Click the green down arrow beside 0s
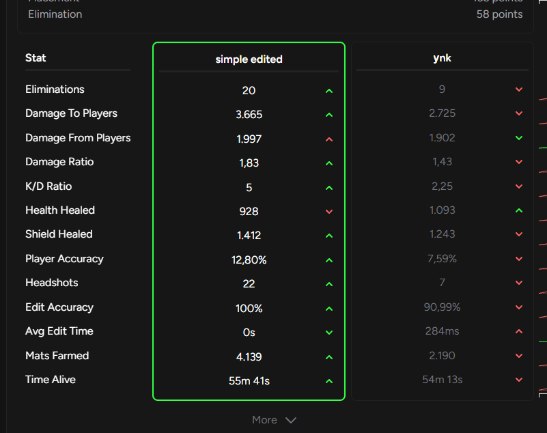 (x=329, y=333)
